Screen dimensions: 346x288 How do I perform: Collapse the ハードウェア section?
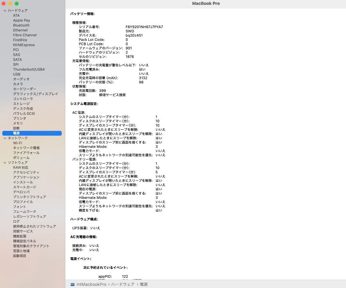5,10
